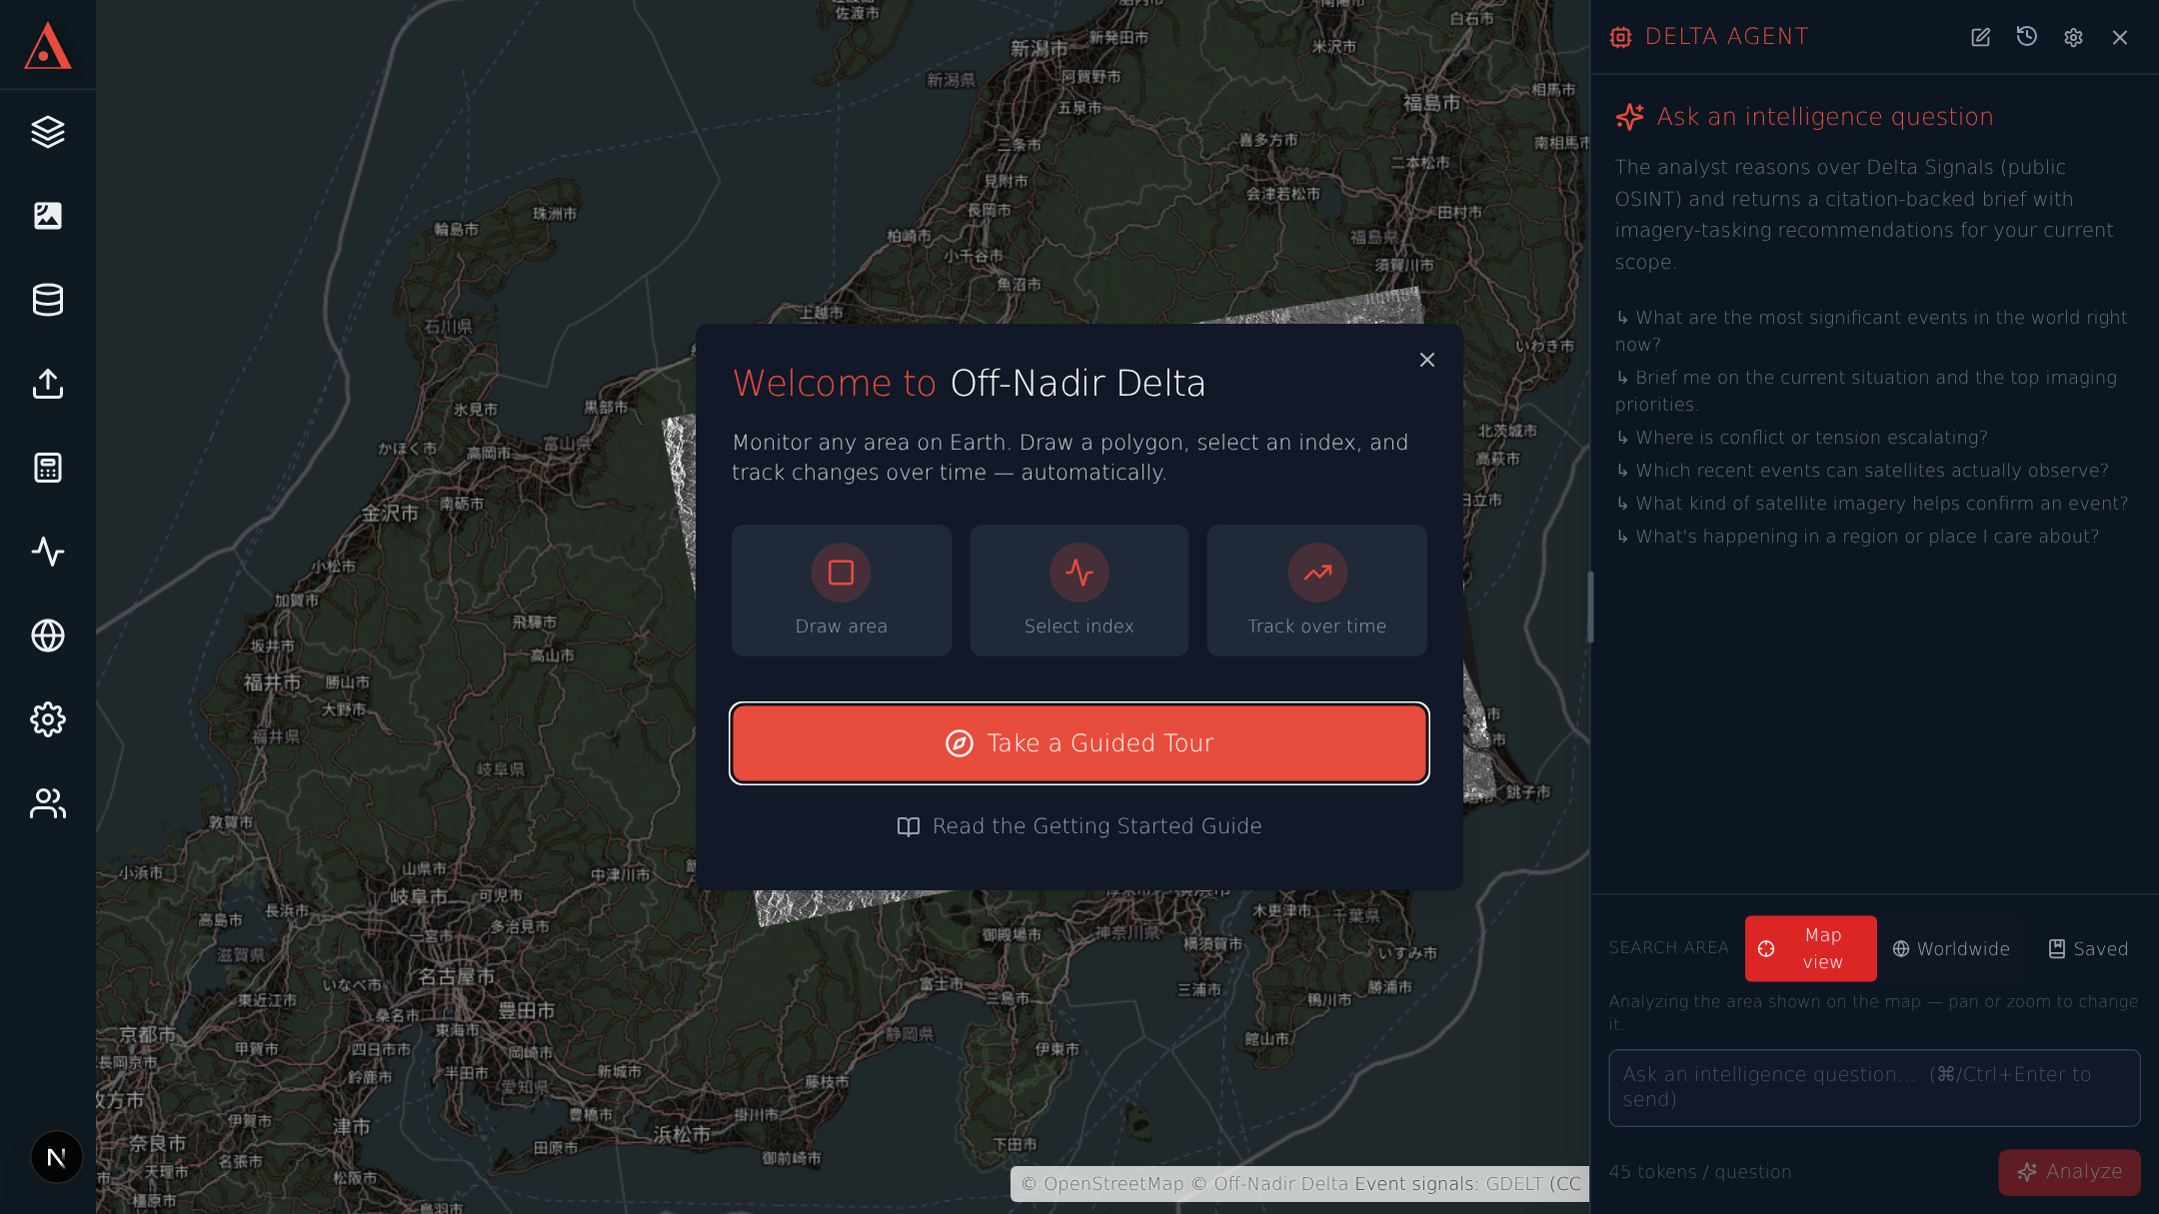
Task: Pick the 'What's happening in a region' suggestion
Action: [1858, 537]
